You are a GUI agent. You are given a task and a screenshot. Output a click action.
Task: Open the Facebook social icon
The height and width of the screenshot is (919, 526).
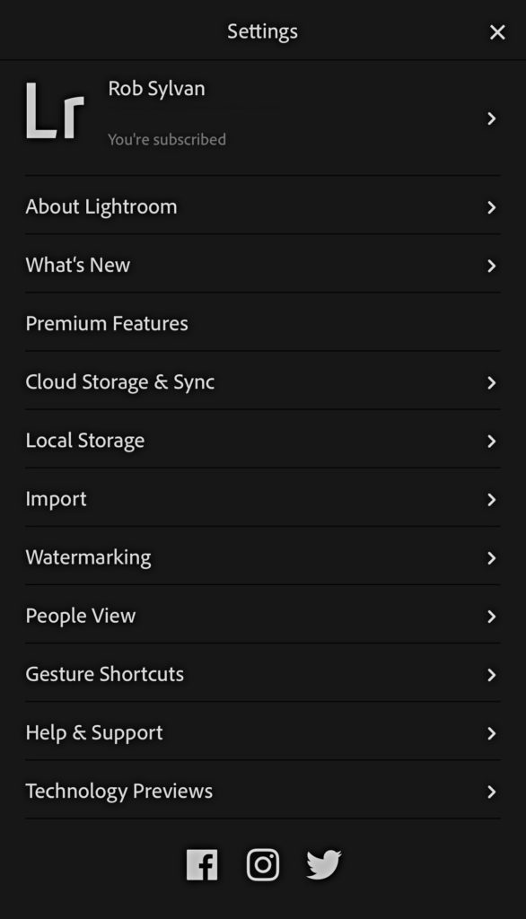(x=202, y=864)
